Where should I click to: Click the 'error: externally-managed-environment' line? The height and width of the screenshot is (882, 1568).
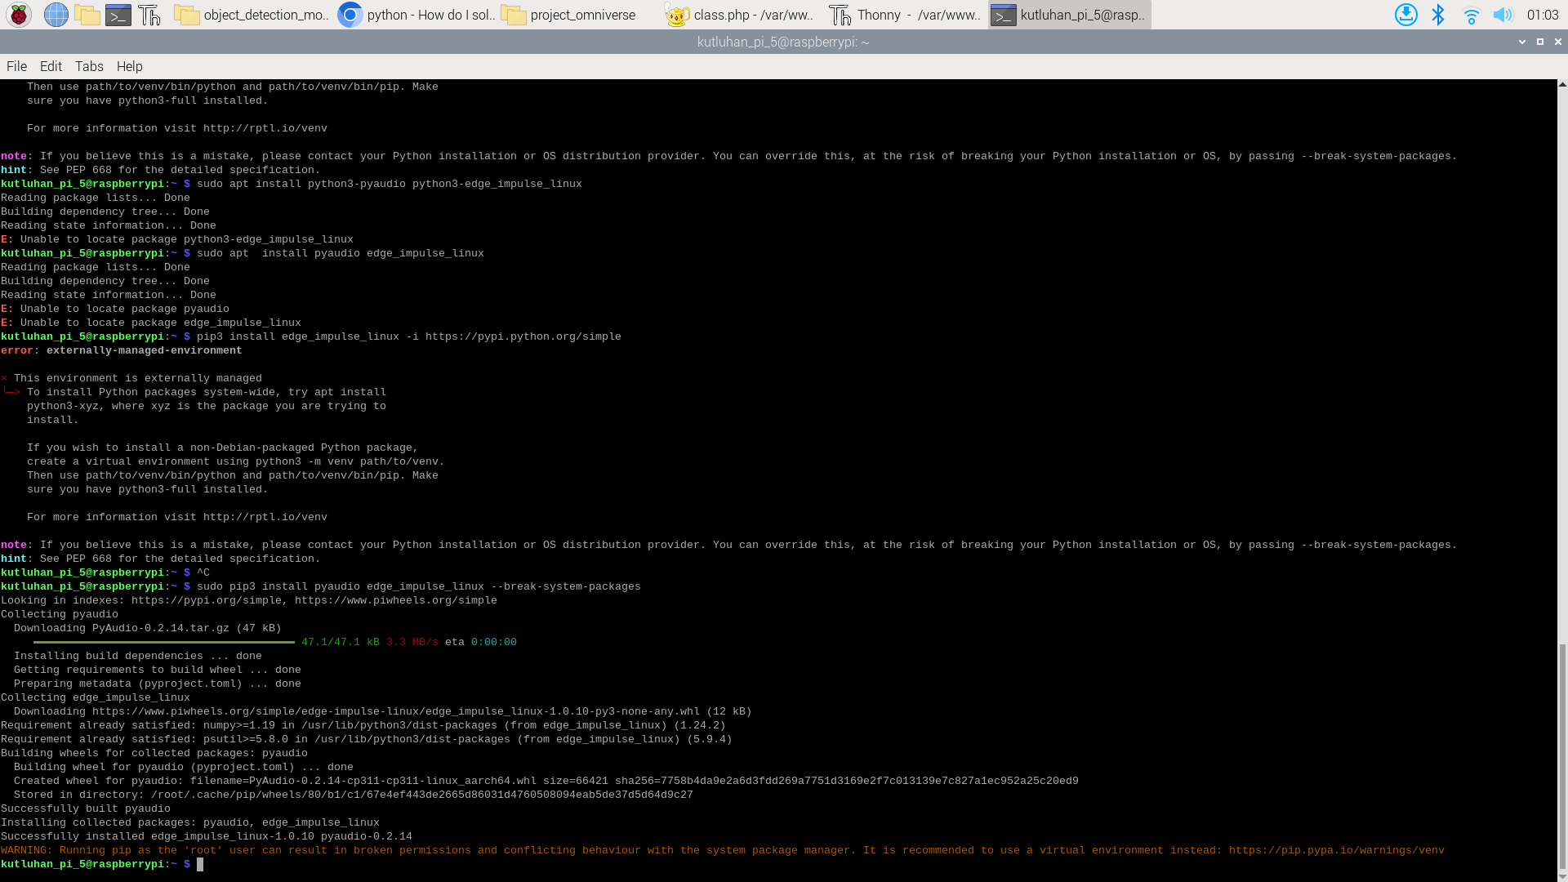pos(122,350)
